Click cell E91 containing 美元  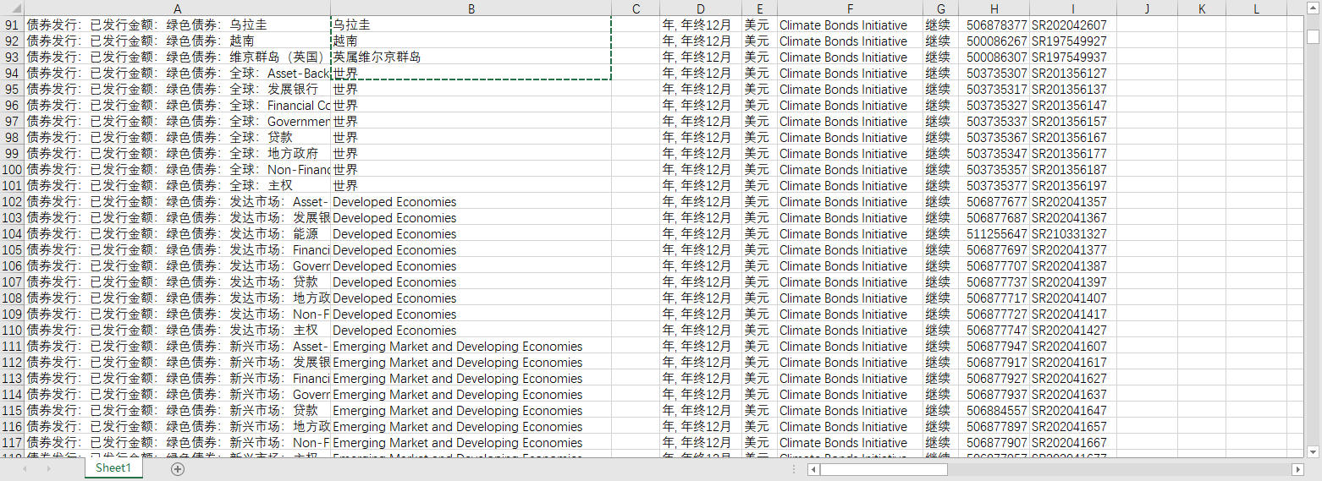tap(759, 25)
